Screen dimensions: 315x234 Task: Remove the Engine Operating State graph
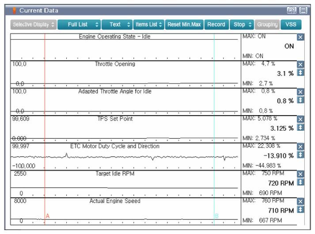(301, 38)
